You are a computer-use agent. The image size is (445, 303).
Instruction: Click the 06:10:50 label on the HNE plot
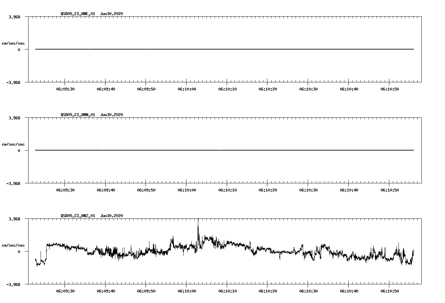[x=390, y=89]
